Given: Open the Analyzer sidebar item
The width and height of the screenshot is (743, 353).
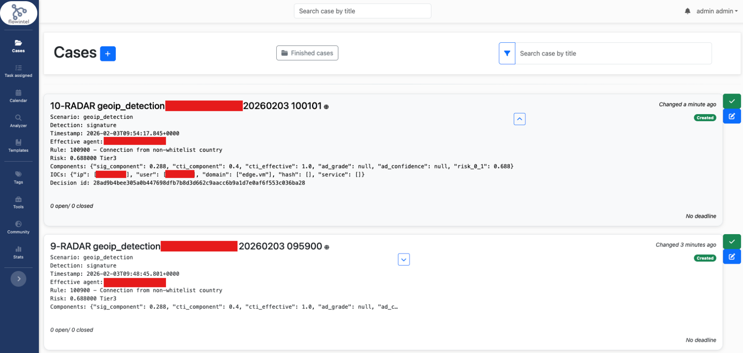Looking at the screenshot, I should pyautogui.click(x=18, y=121).
